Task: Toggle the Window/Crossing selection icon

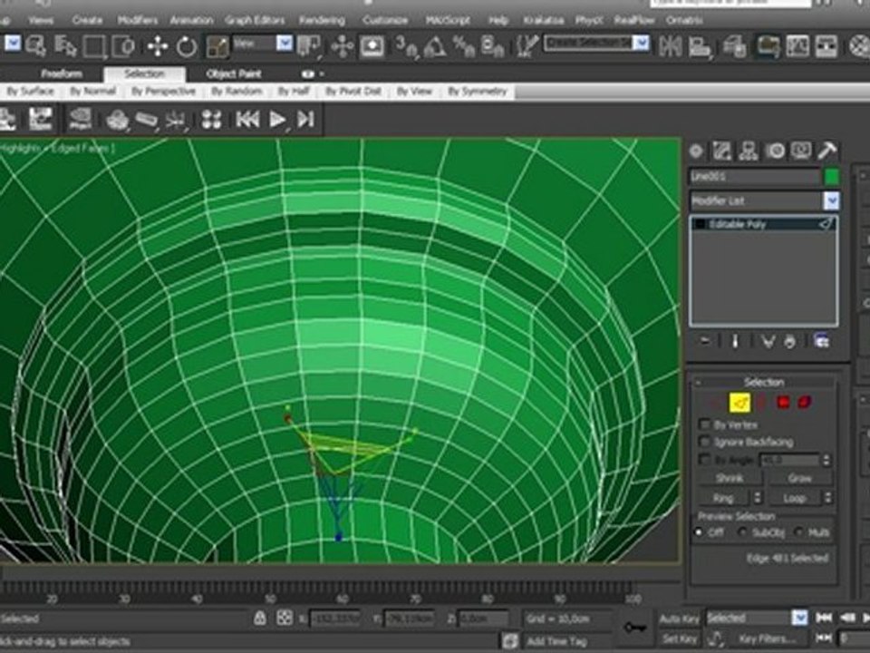Action: pyautogui.click(x=123, y=46)
